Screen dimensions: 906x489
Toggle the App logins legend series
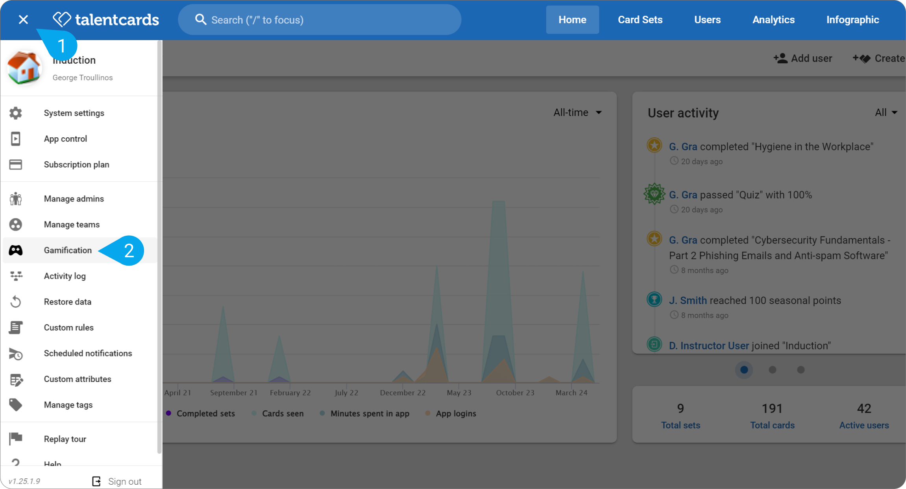(x=451, y=413)
